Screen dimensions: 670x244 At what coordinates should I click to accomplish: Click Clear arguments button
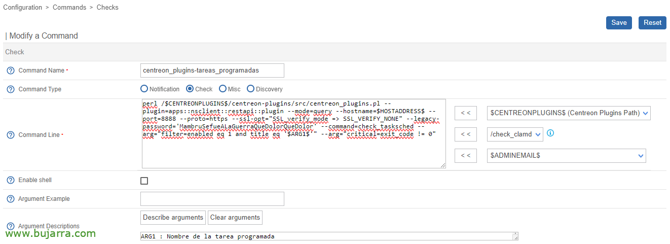pos(235,218)
